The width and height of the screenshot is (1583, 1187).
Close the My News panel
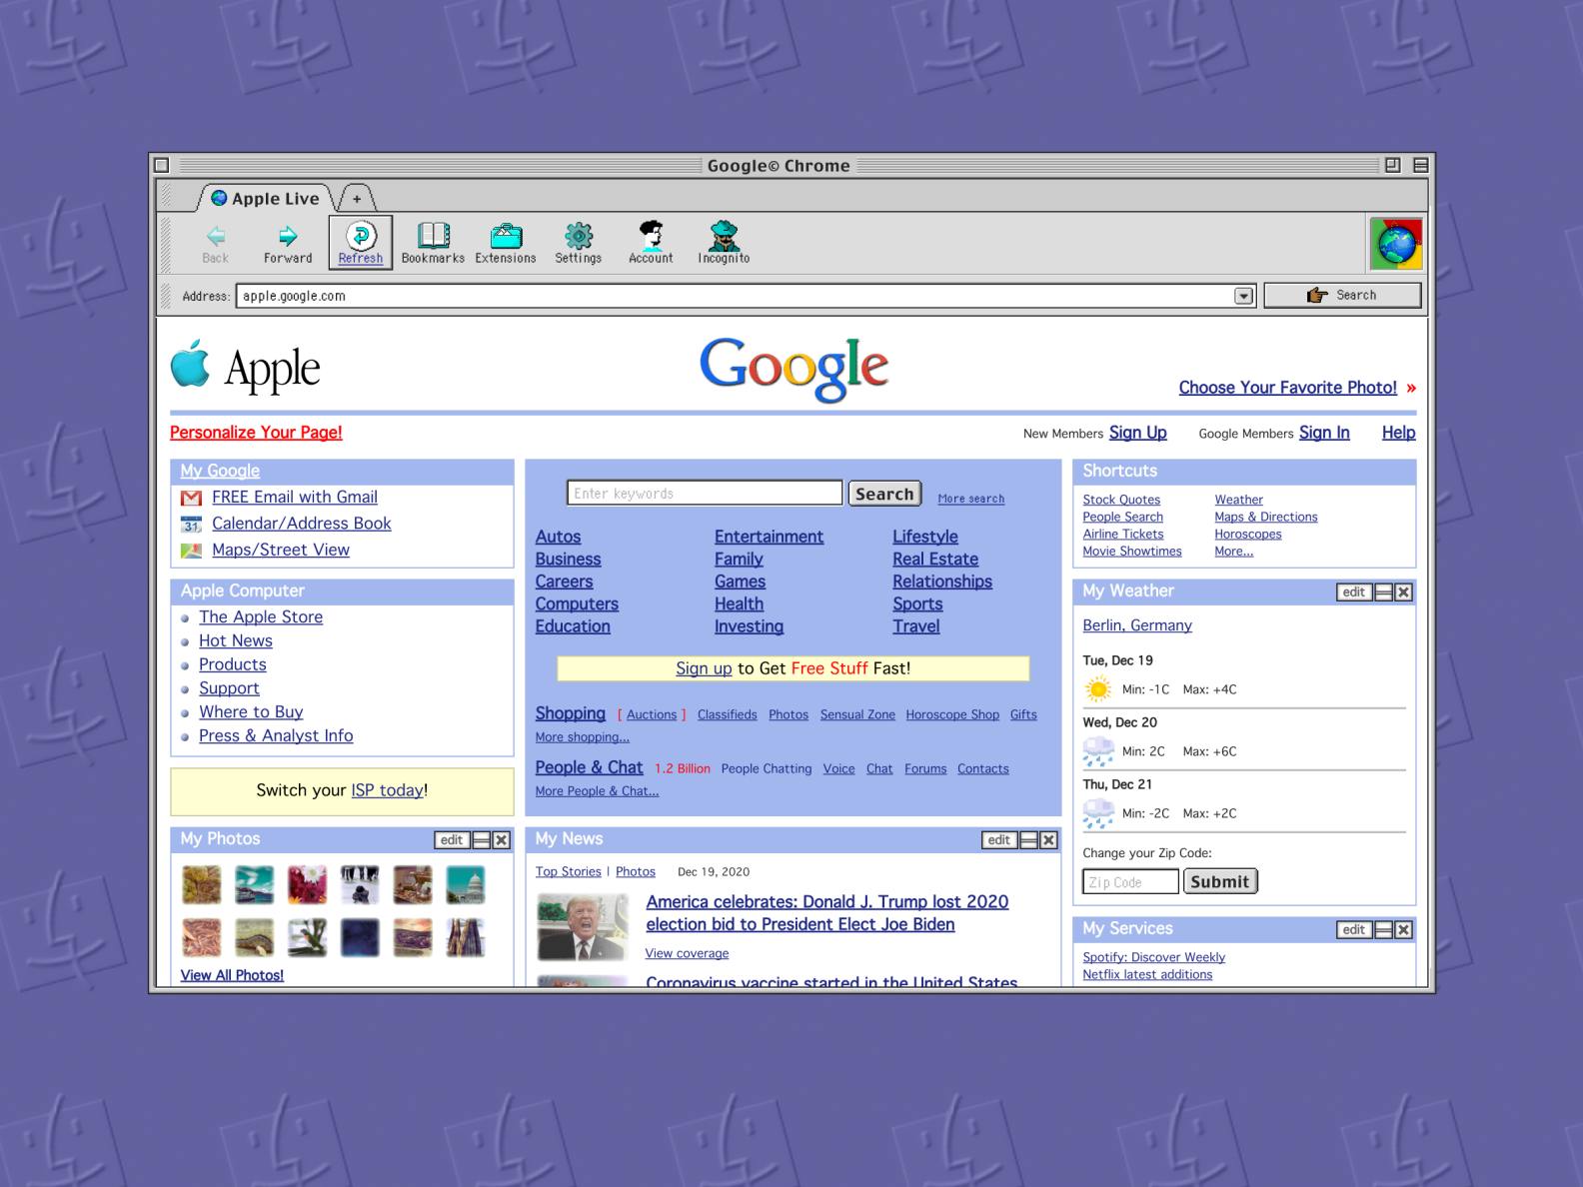click(1048, 840)
